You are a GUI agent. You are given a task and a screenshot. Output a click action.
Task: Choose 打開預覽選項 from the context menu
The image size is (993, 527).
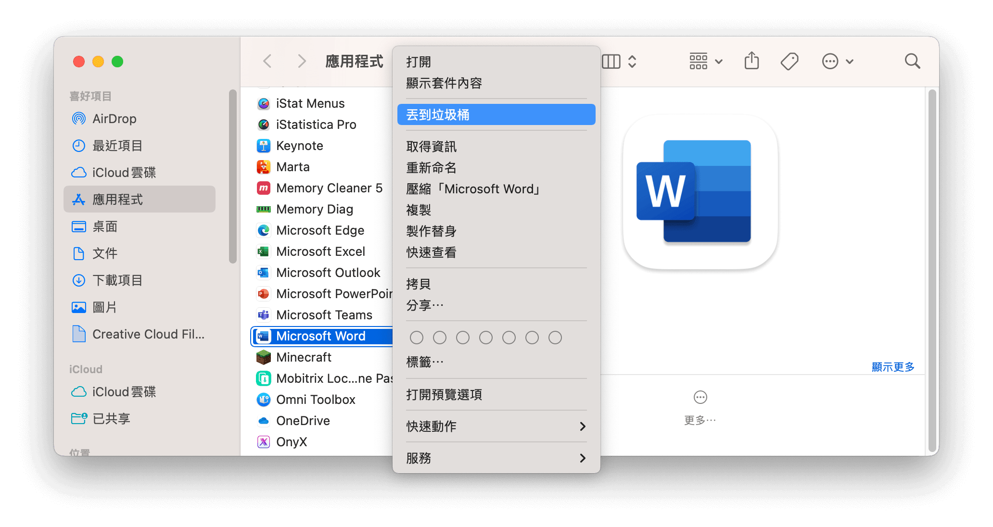click(496, 395)
